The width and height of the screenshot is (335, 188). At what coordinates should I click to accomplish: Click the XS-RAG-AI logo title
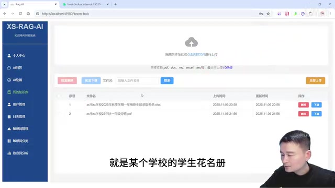pos(25,27)
